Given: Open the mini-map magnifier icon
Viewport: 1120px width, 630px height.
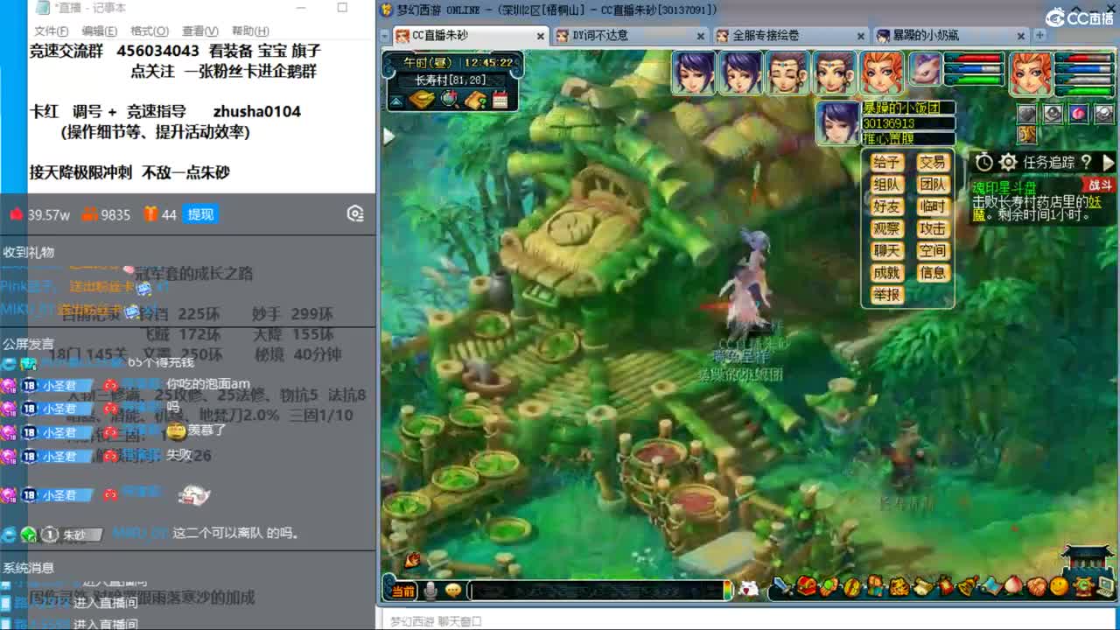Looking at the screenshot, I should tap(451, 100).
